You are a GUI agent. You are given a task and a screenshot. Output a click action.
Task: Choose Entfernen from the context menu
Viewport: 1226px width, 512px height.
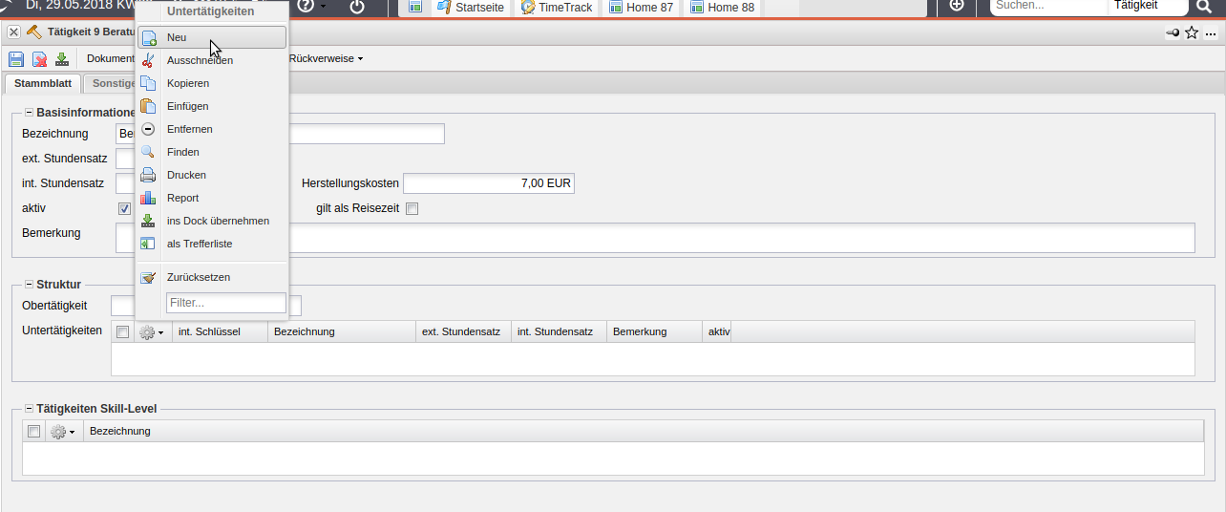click(x=211, y=129)
